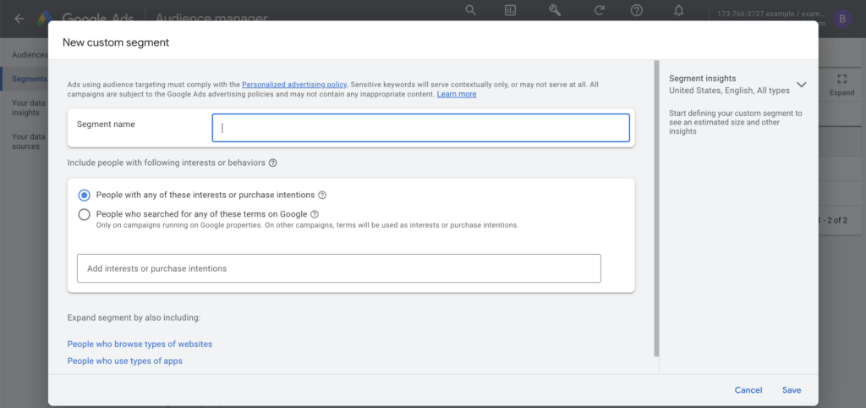This screenshot has width=866, height=408.
Task: Click the search magnifier icon in header
Action: click(471, 10)
